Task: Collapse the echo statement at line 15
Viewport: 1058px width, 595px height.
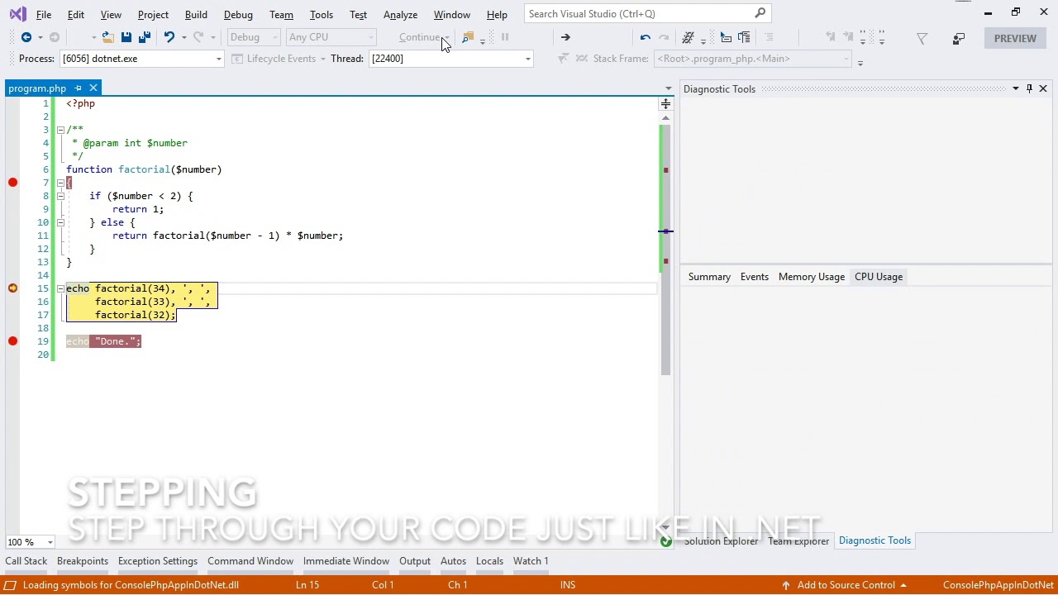Action: click(x=60, y=288)
